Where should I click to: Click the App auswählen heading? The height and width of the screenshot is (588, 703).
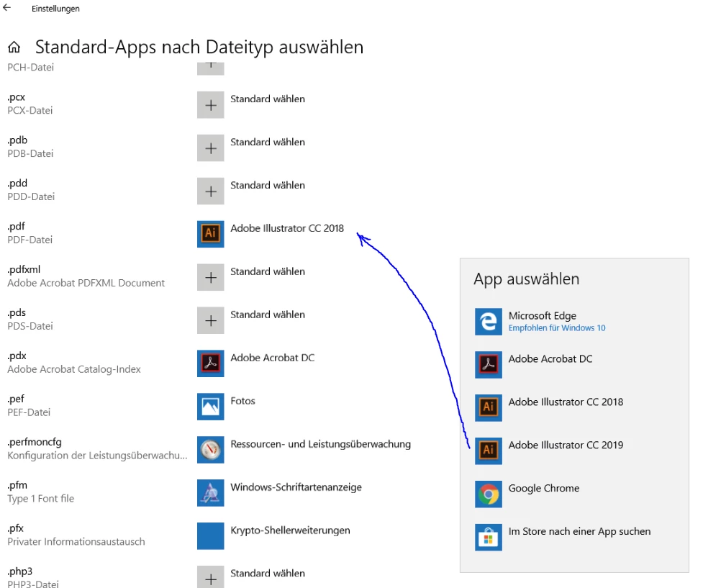527,279
